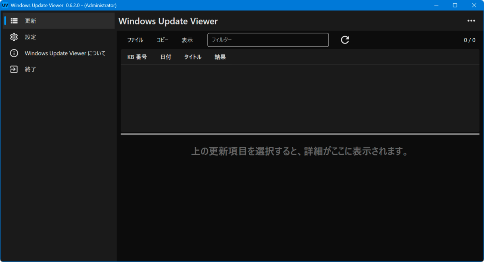The width and height of the screenshot is (484, 262).
Task: Open the Windows Update Viewer について label
Action: tap(65, 53)
